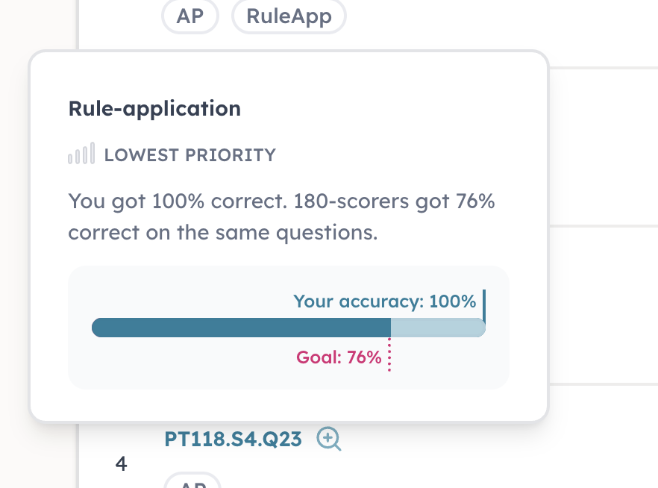Click the Goal: 76% label
This screenshot has width=658, height=488.
339,357
